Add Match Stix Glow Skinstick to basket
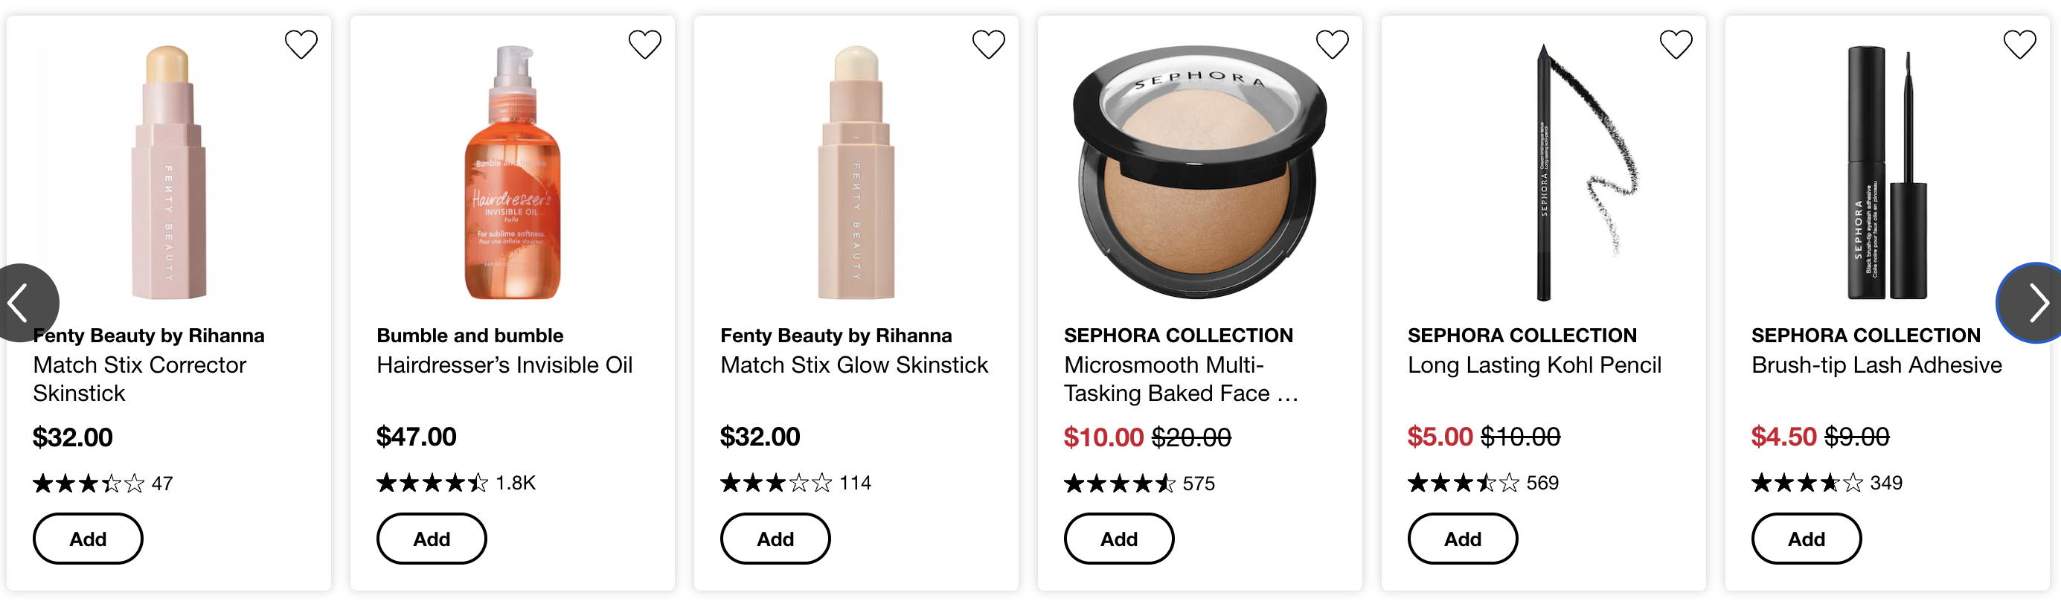 775,539
